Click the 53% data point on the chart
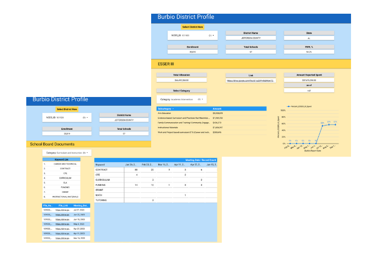This screenshot has height=263, width=368. [x=323, y=125]
